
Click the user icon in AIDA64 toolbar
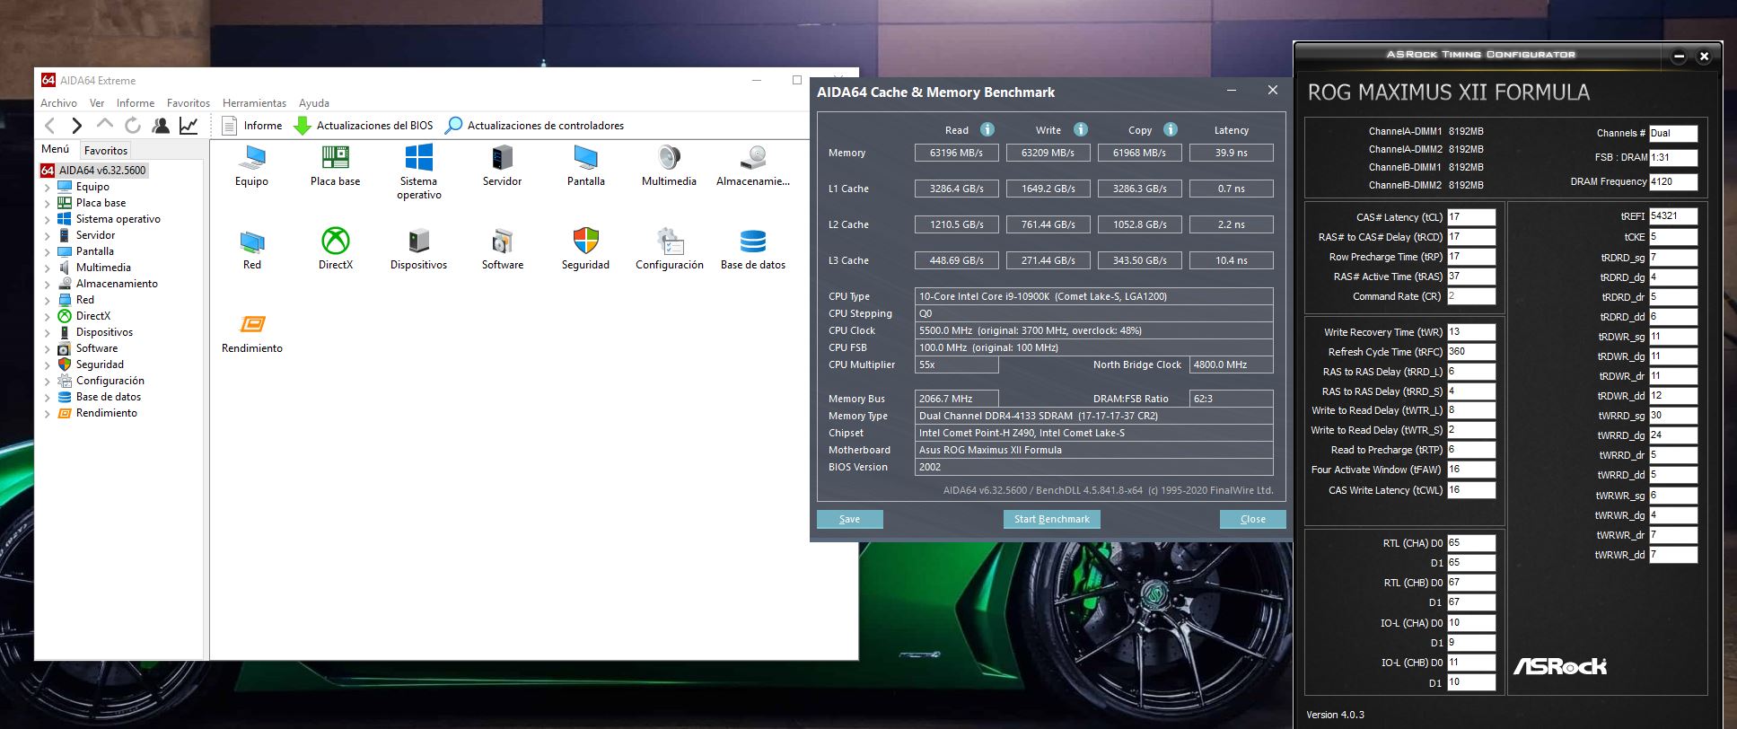[161, 126]
